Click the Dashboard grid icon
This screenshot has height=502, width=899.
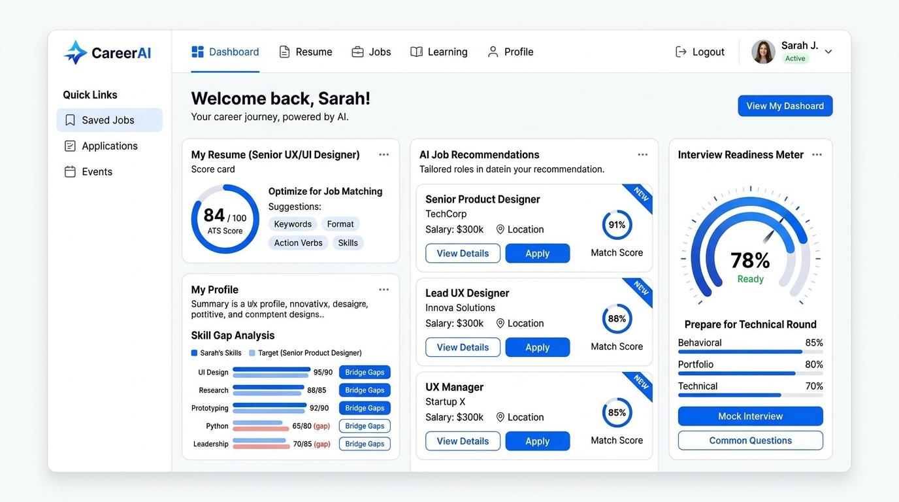[197, 52]
